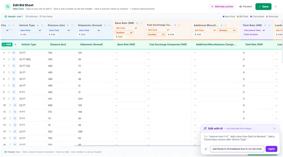Click the 'Header: row 1' indicator

pos(14,17)
